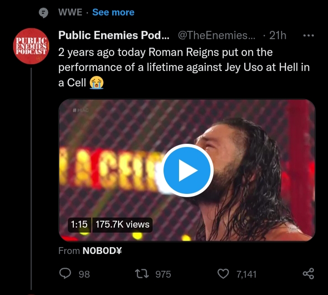Click the 7,141 likes count
This screenshot has height=295, width=328.
pos(246,274)
